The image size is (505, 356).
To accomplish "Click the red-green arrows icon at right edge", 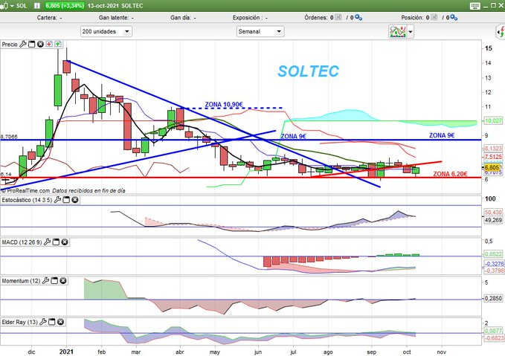I will click(501, 32).
